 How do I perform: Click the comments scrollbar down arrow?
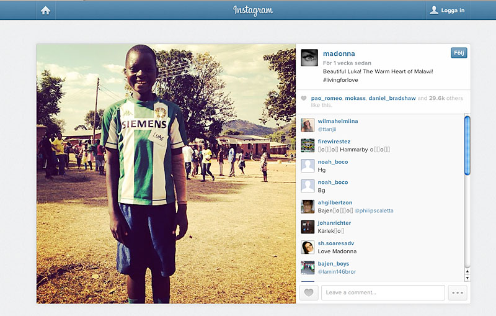467,278
